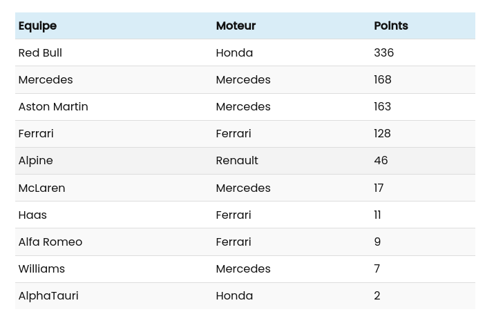Select the Red Bull team cell

(x=40, y=52)
